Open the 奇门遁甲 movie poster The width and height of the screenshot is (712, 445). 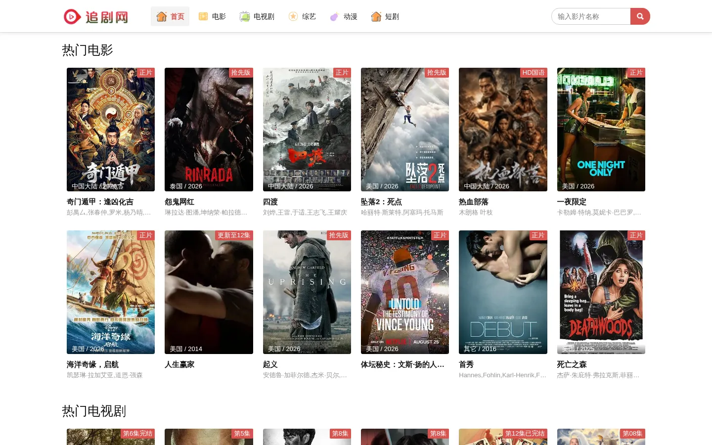tap(111, 130)
